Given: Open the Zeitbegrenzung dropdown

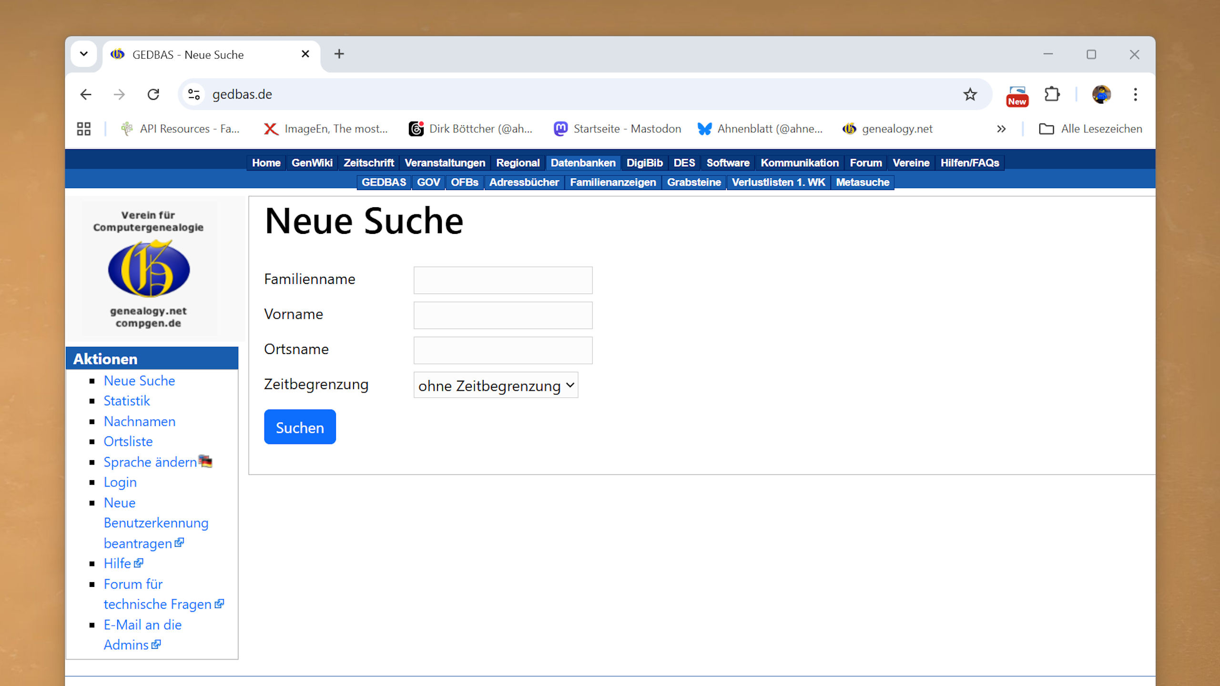Looking at the screenshot, I should 496,385.
